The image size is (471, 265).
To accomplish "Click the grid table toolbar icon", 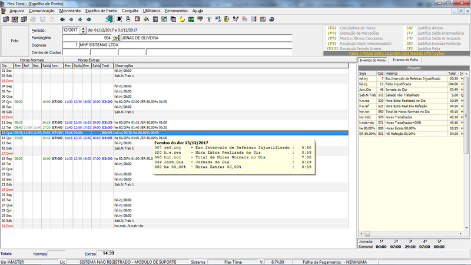I will click(155, 19).
